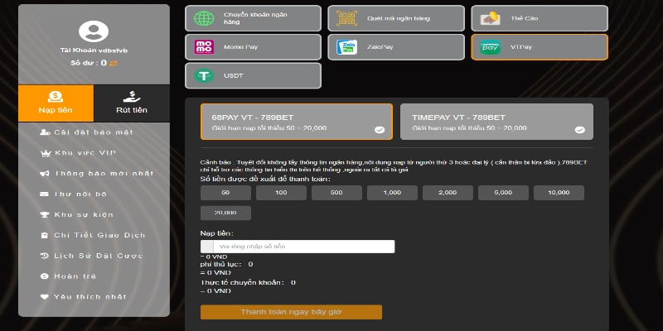Switch to the Rút tiền tab
Viewport: 663px width, 331px height.
[132, 103]
